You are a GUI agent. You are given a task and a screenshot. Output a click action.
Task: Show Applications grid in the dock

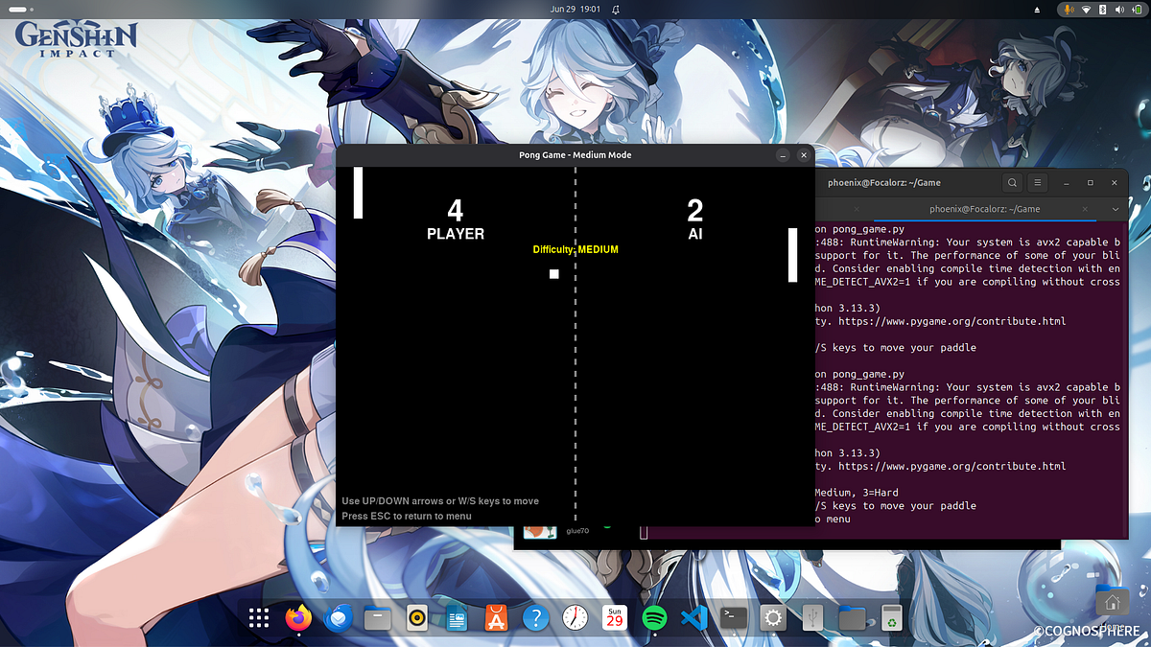(259, 618)
